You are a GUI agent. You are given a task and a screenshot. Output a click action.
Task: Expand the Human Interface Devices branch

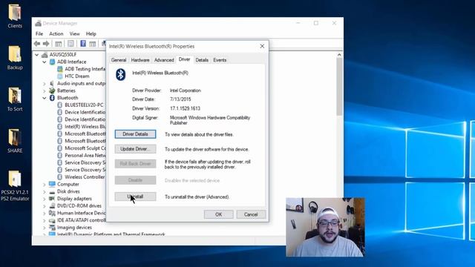[45, 213]
